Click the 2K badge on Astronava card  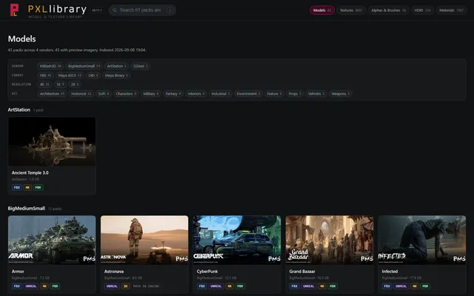coord(125,286)
